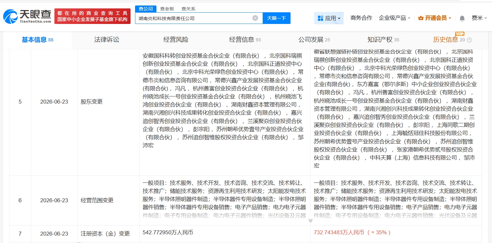Click row number 7 in the table
492x243 pixels.
coord(20,233)
